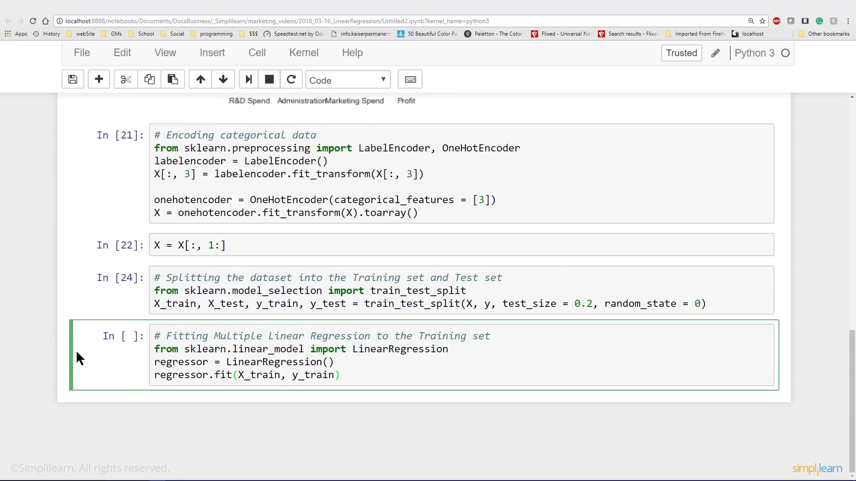
Task: Open the localhost bookmark
Action: click(x=748, y=34)
